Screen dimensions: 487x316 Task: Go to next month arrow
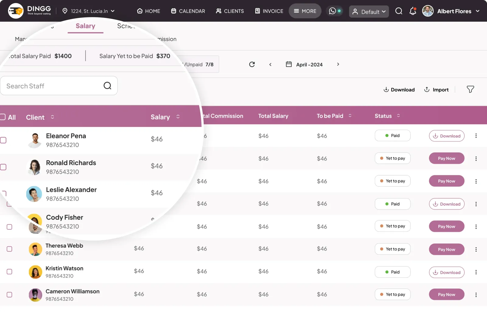[x=338, y=64]
